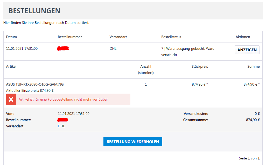Click the Artikel column header
The width and height of the screenshot is (266, 168).
11,67
